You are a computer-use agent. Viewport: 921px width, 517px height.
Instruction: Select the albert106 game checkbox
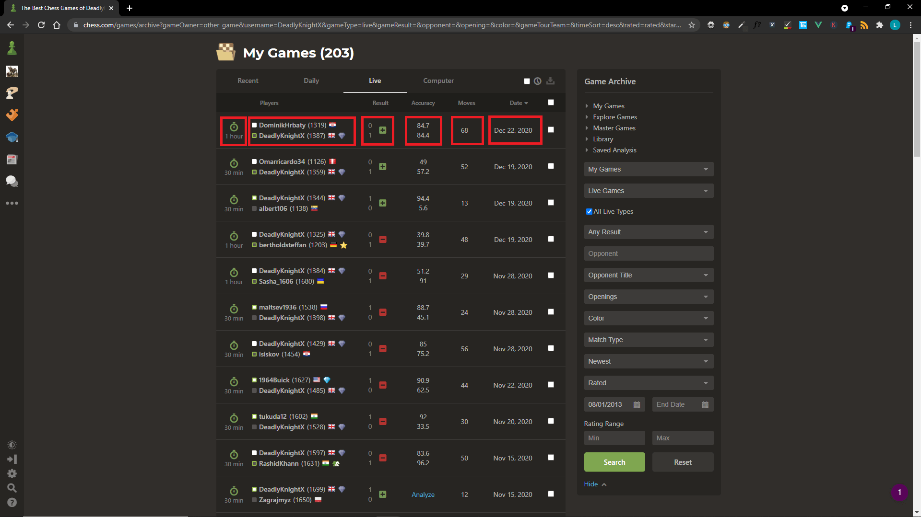(x=551, y=203)
